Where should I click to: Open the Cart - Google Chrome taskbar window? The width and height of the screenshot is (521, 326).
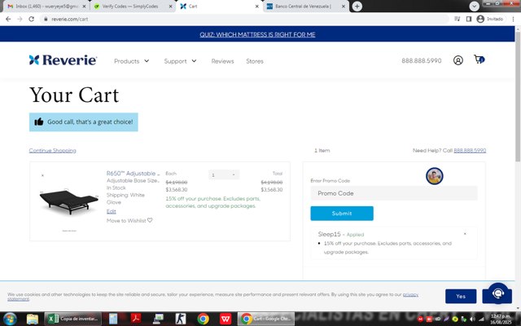[x=266, y=319]
